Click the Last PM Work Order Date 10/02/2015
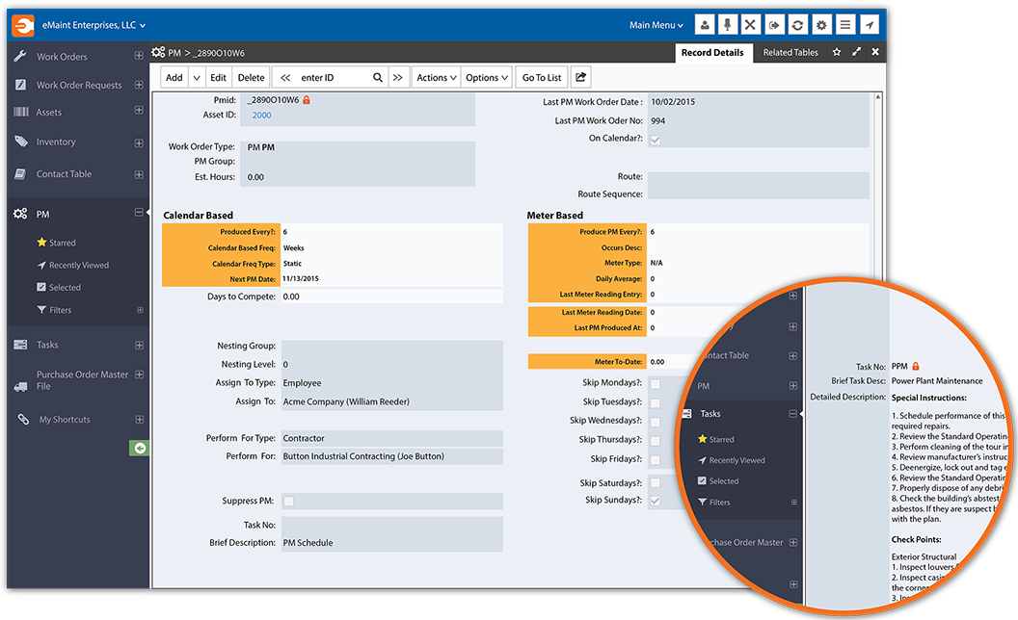The image size is (1018, 620). [x=673, y=102]
